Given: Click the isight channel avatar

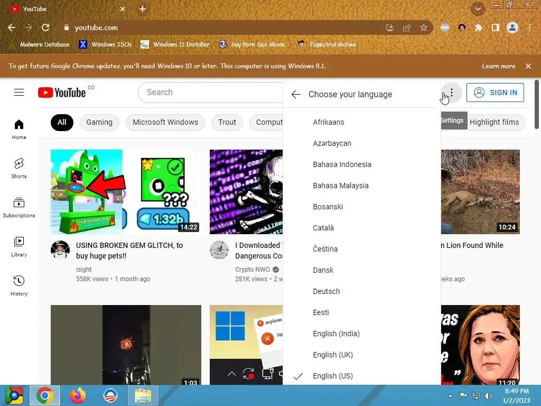Looking at the screenshot, I should point(60,250).
